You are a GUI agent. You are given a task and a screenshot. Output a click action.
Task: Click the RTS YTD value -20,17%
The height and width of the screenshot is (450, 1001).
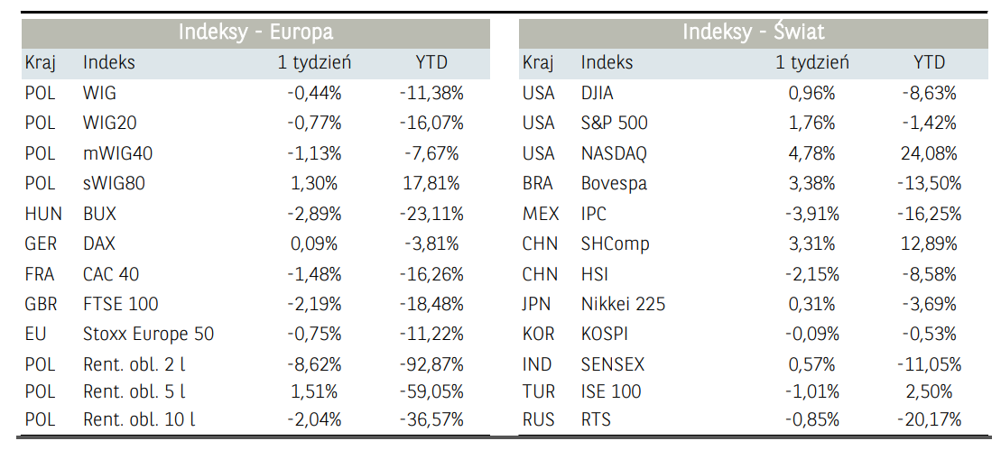point(929,419)
